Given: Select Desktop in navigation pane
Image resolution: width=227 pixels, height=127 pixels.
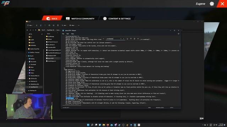Looking at the screenshot, I should [x=32, y=59].
